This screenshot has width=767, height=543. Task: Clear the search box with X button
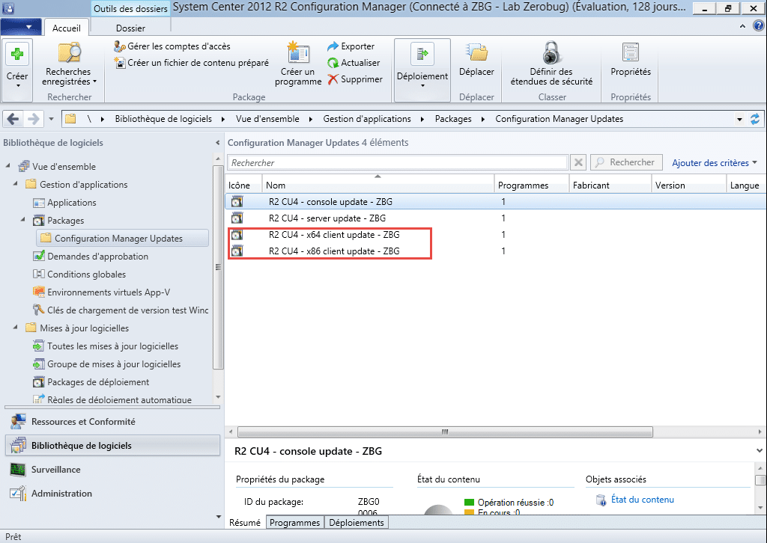(578, 162)
